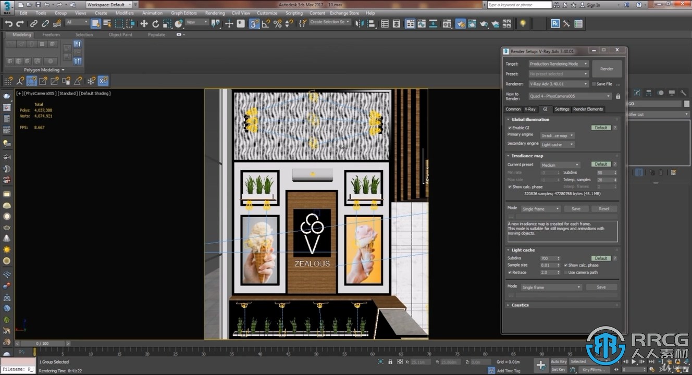Screen dimensions: 692x375
Task: Click the Redo arrow in main toolbar
Action: pyautogui.click(x=20, y=23)
